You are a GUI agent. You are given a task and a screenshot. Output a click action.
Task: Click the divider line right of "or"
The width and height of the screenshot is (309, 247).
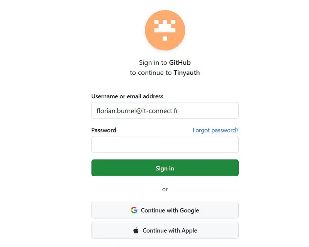click(205, 189)
